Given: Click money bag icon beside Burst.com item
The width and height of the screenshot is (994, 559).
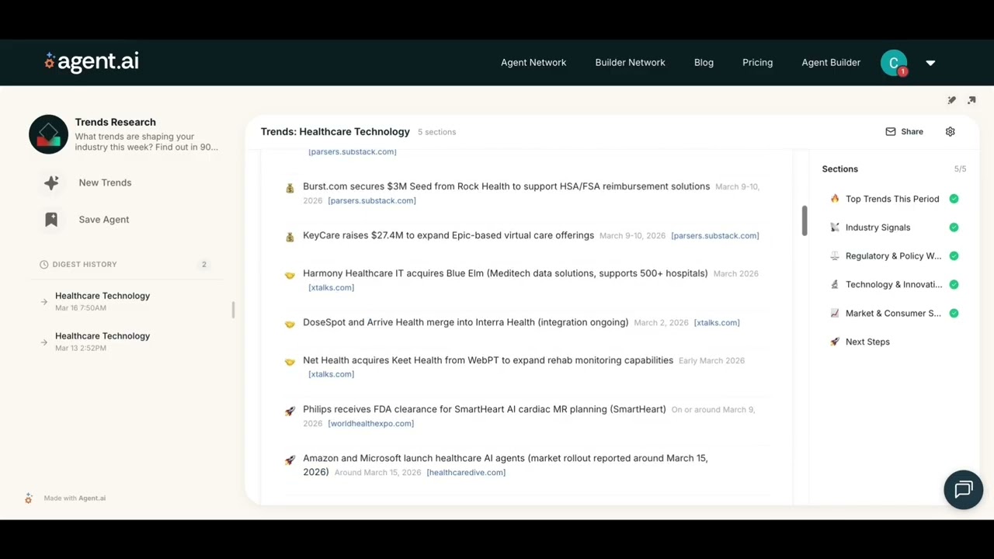Looking at the screenshot, I should point(290,188).
